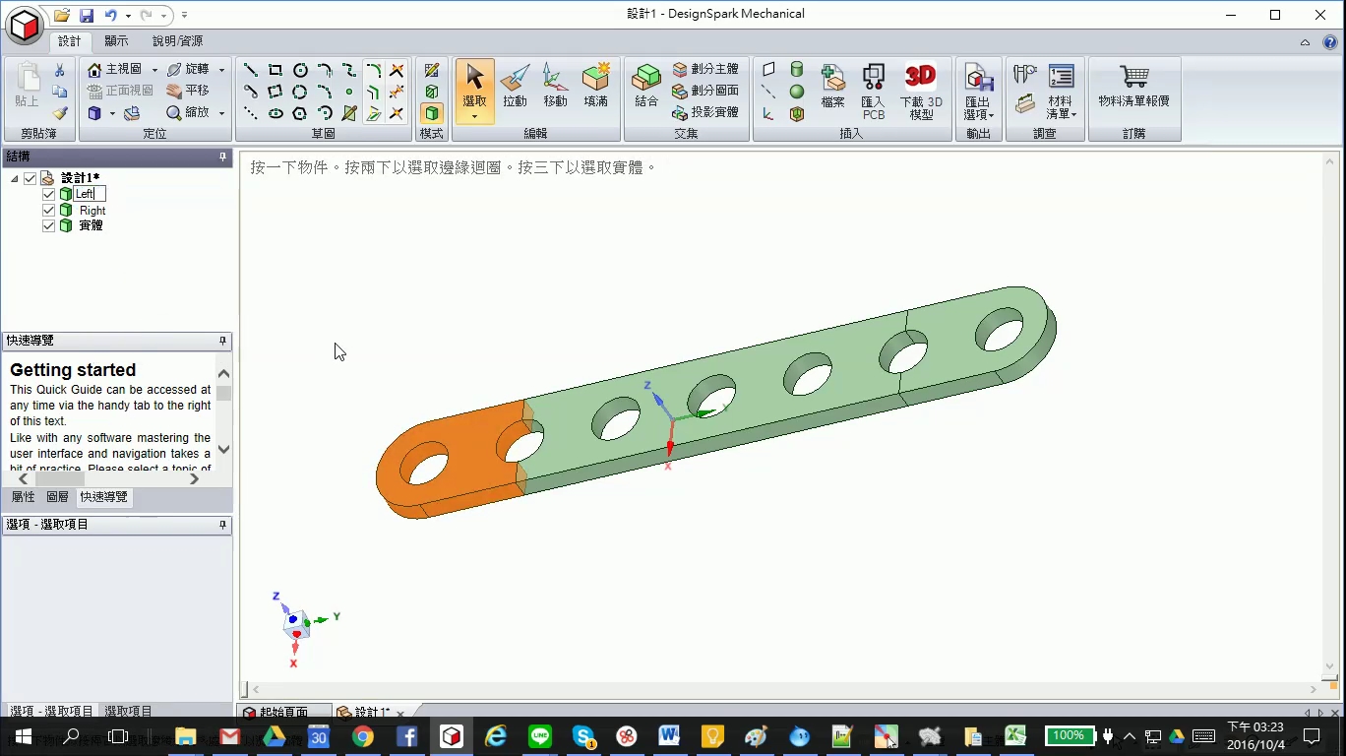Pin the 結構 panel
The image size is (1346, 756).
(223, 157)
